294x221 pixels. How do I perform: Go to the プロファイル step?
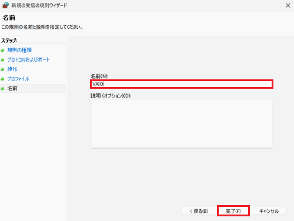pyautogui.click(x=18, y=79)
